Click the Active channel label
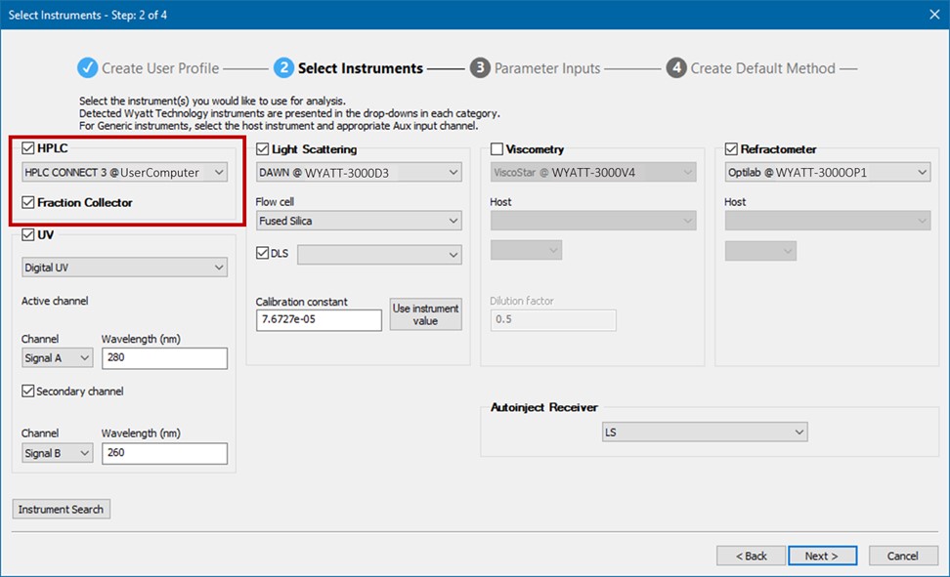Viewport: 950px width, 577px height. click(55, 301)
